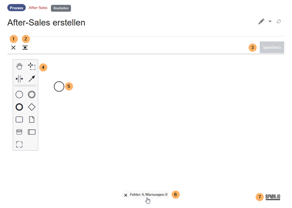Activate the global connect arrow tool
Viewport: 292px width, 208px height.
click(32, 79)
